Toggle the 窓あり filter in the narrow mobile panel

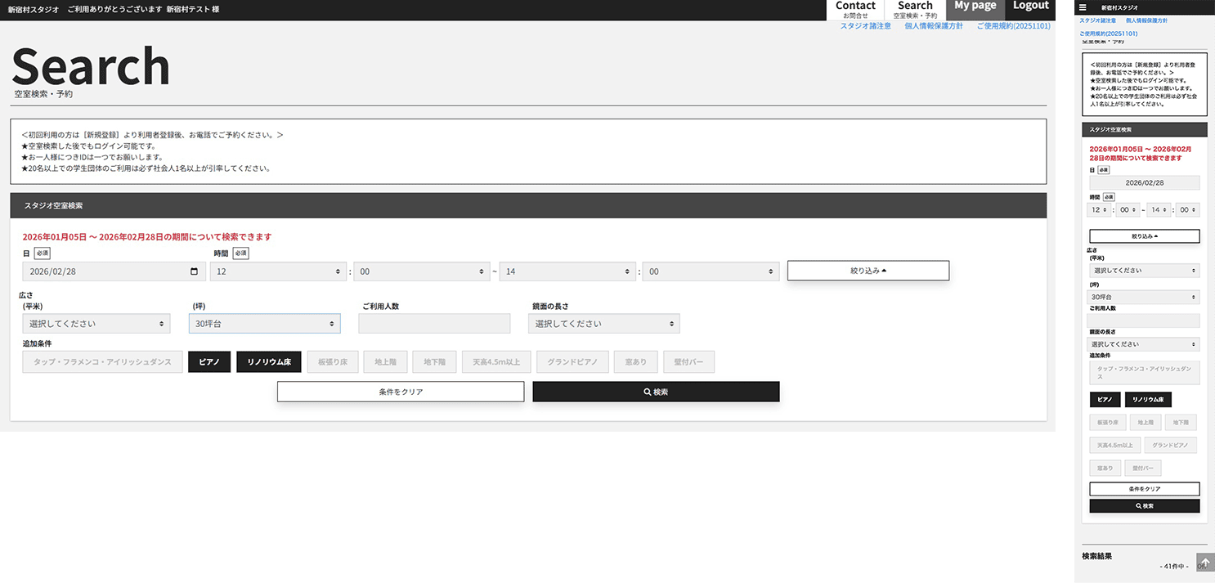click(x=1105, y=469)
